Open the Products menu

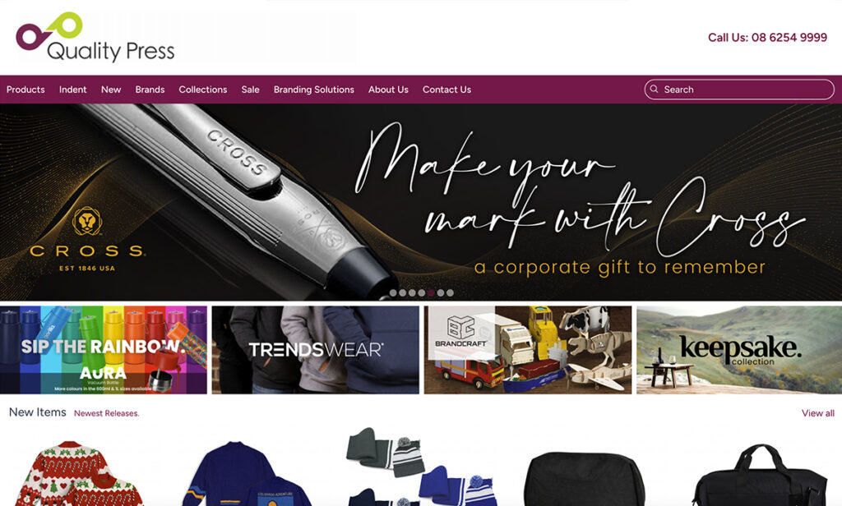(25, 90)
